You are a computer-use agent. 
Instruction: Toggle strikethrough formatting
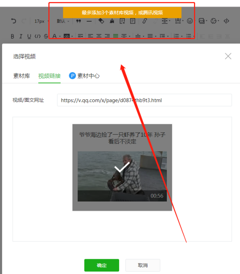click(x=46, y=36)
